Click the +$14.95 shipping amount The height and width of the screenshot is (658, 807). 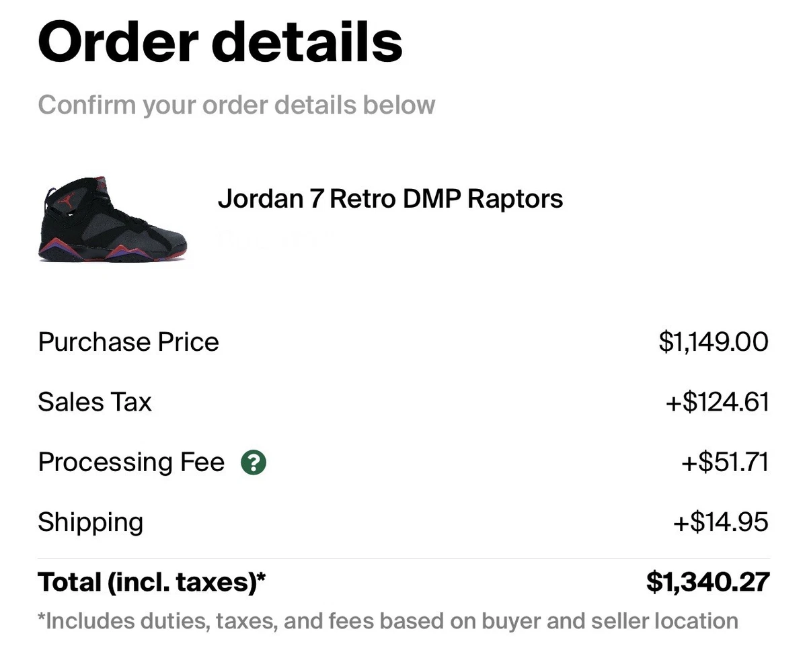721,522
